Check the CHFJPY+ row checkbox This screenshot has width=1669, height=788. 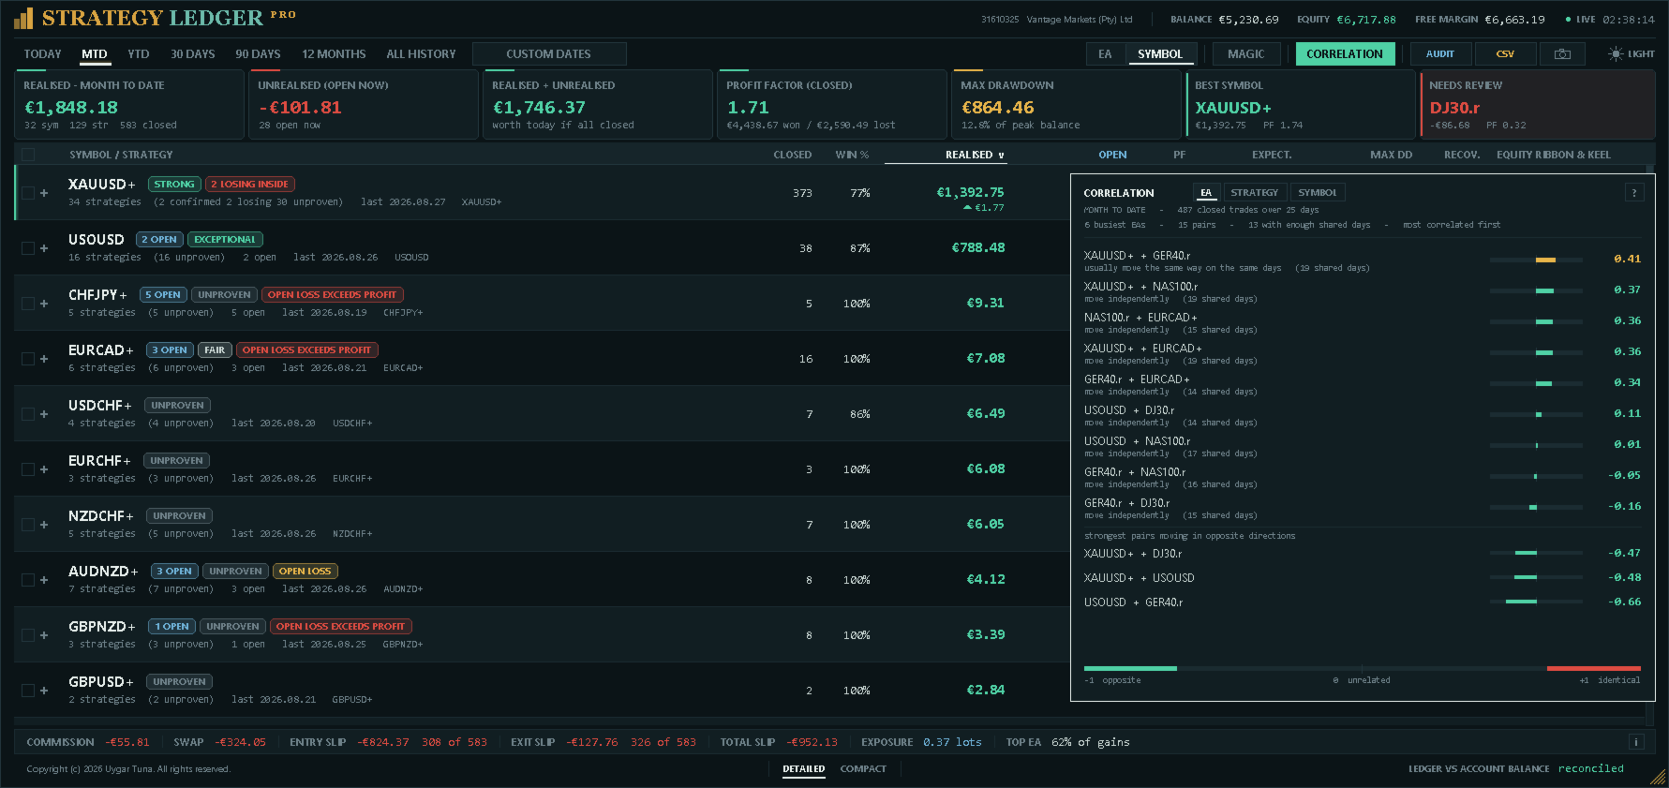tap(28, 304)
